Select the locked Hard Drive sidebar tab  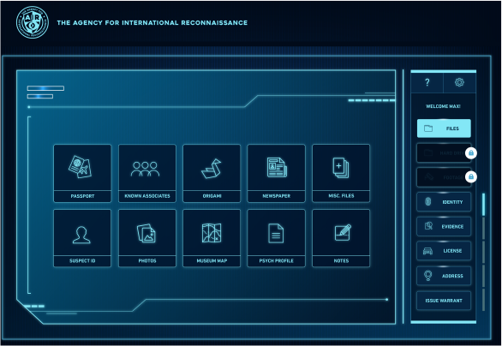[x=444, y=153]
